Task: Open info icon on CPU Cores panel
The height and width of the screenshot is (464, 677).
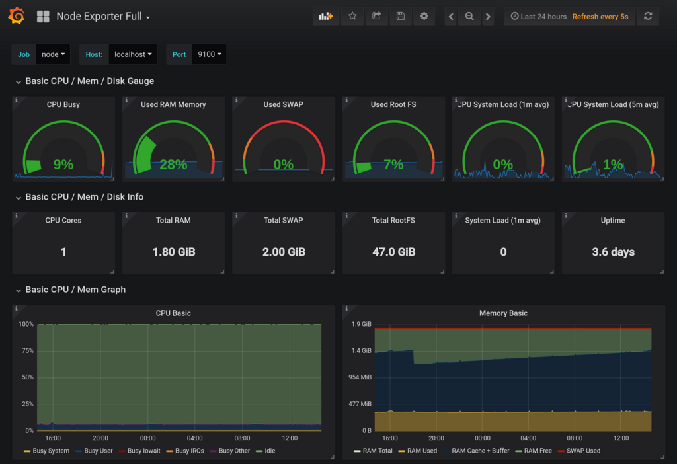Action: click(x=17, y=215)
